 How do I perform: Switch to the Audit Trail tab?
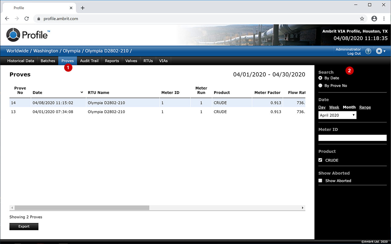89,61
